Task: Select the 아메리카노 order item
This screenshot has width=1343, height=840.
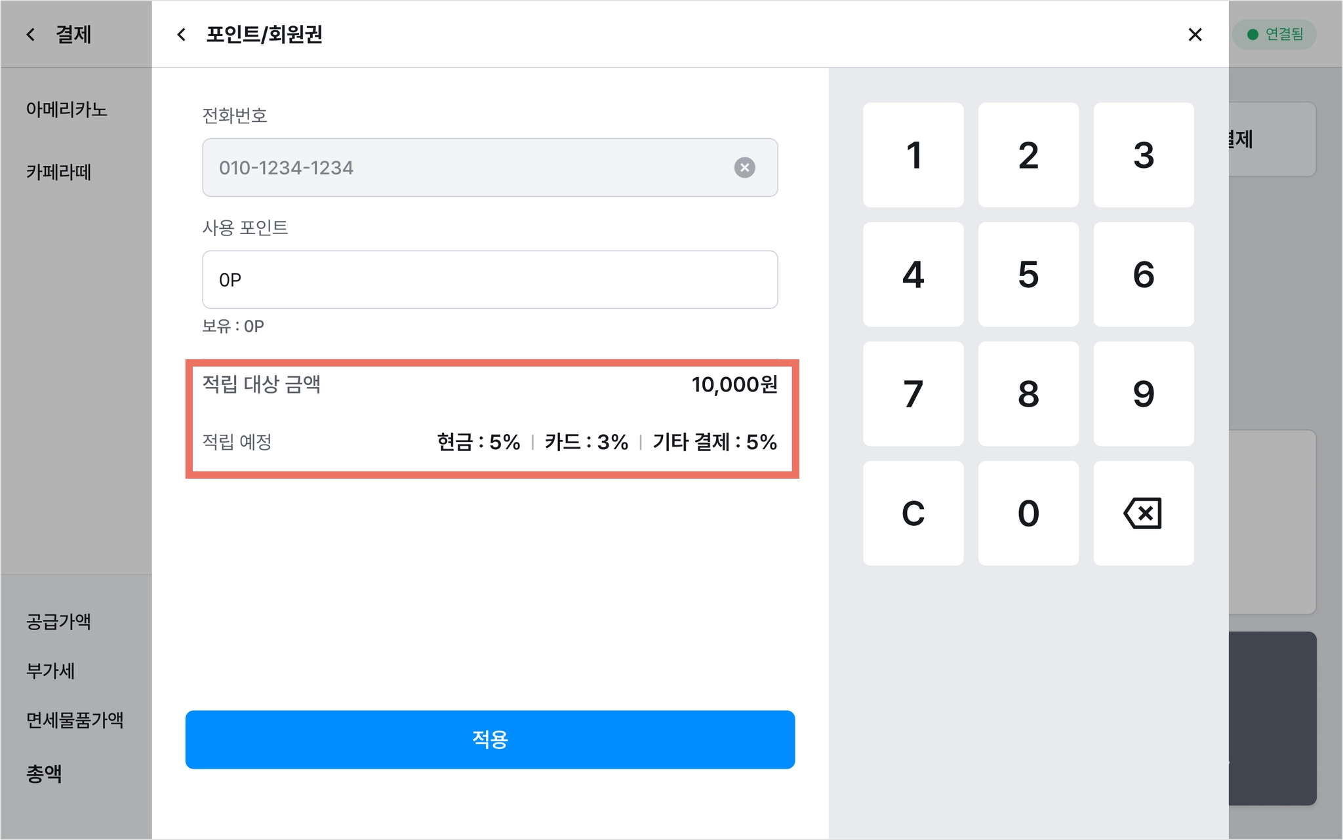Action: pyautogui.click(x=66, y=110)
